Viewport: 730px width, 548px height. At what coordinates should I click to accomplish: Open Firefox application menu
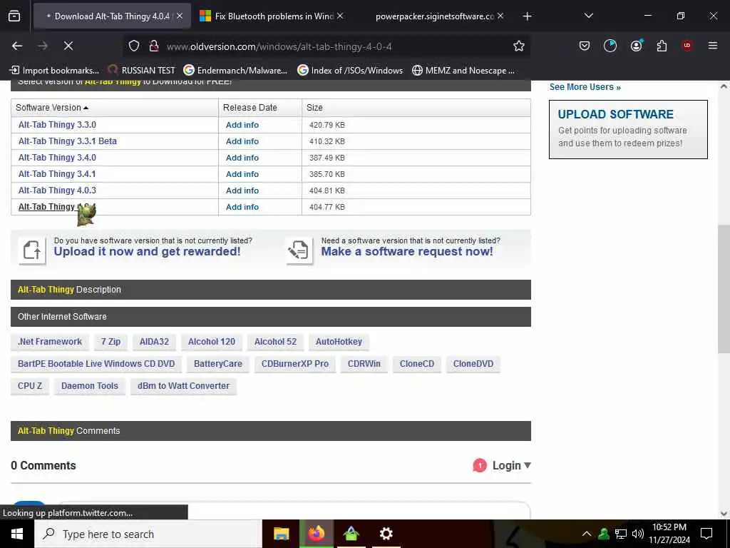[x=712, y=46]
